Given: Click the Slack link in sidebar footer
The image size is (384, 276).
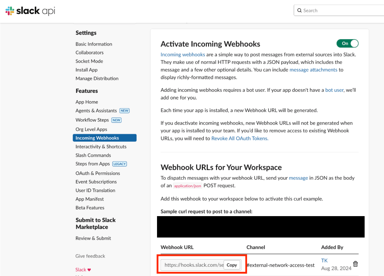Looking at the screenshot, I should coord(81,270).
